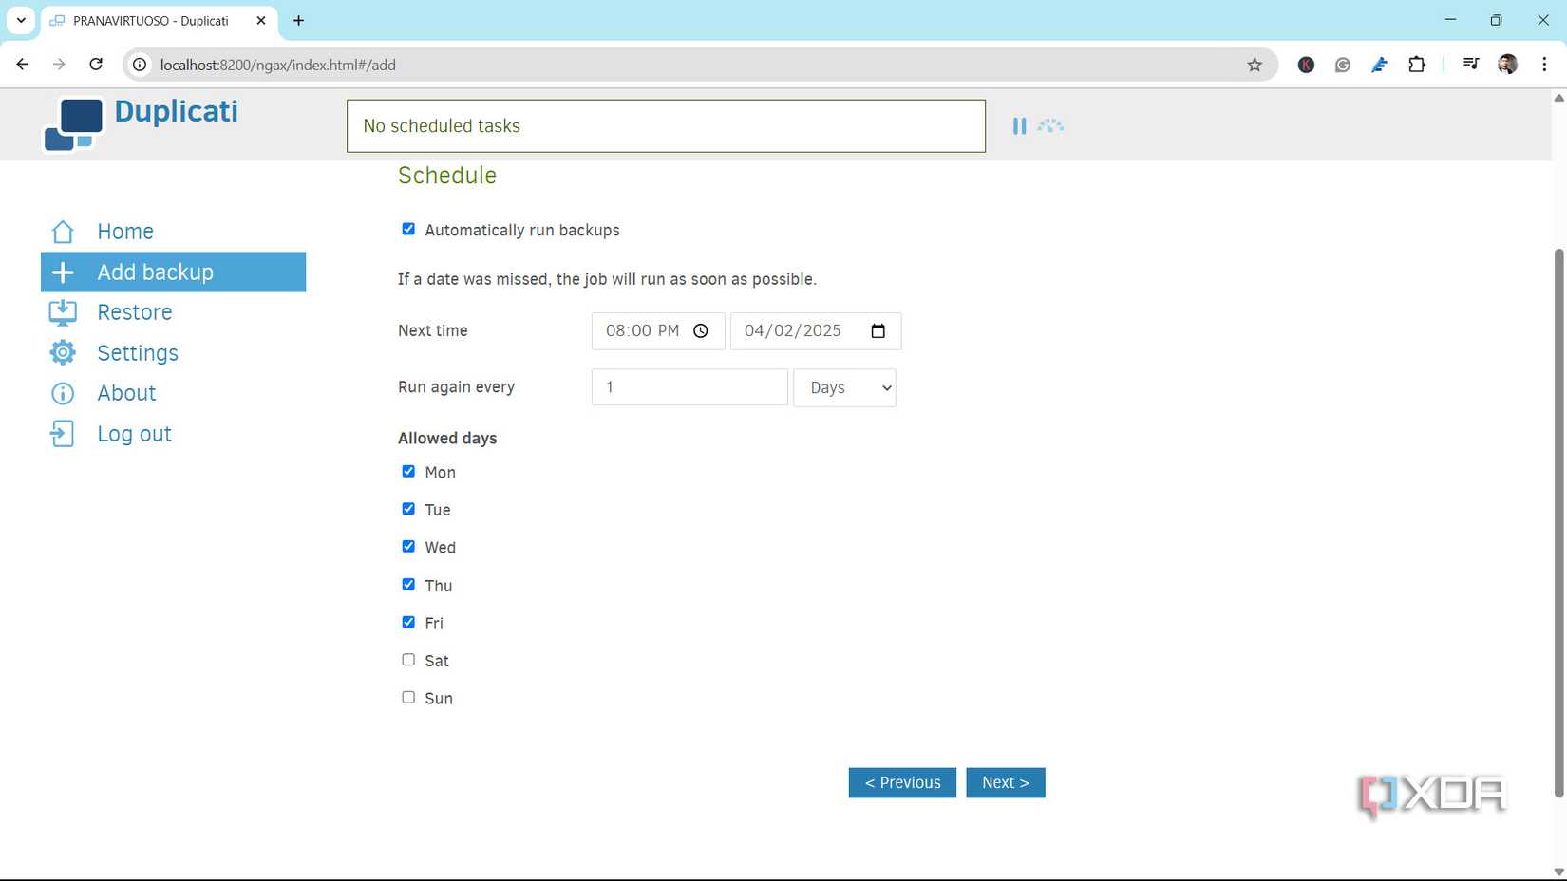1567x881 pixels.
Task: Bookmark this page with the star icon
Action: tap(1255, 65)
